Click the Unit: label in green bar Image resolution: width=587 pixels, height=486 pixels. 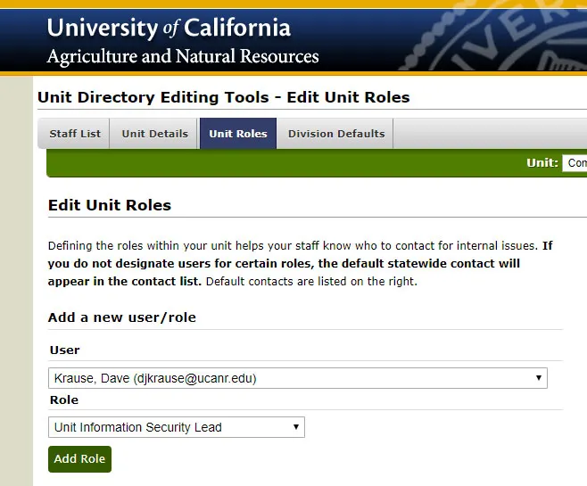click(542, 163)
